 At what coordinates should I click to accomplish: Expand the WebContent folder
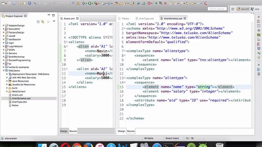point(7,91)
